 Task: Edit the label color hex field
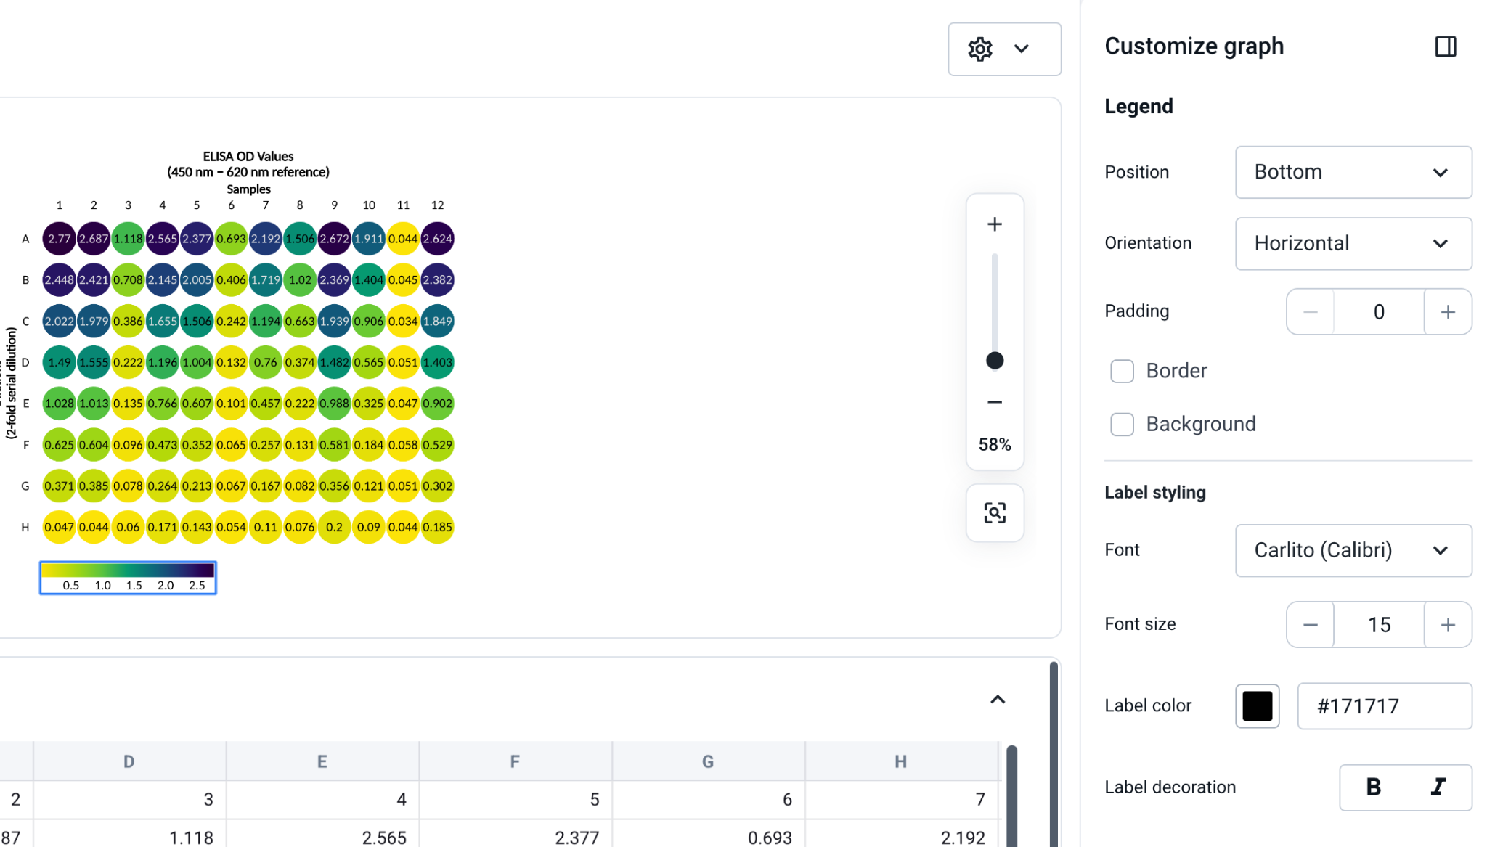pyautogui.click(x=1384, y=706)
